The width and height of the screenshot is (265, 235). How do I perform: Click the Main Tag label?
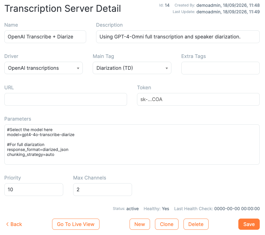tap(104, 56)
